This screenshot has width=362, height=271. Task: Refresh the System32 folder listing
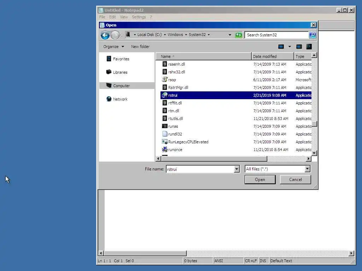point(239,35)
